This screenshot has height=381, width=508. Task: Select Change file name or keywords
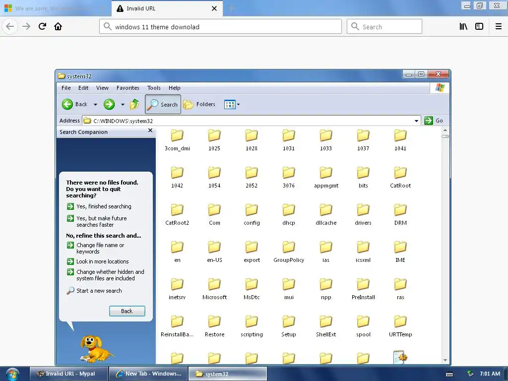(x=95, y=248)
